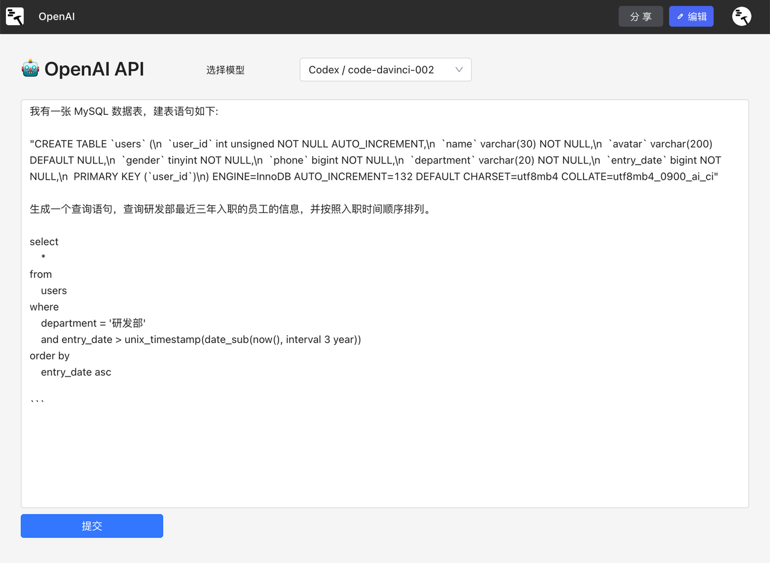Click the OpenAI title in header
The height and width of the screenshot is (563, 770).
(57, 17)
